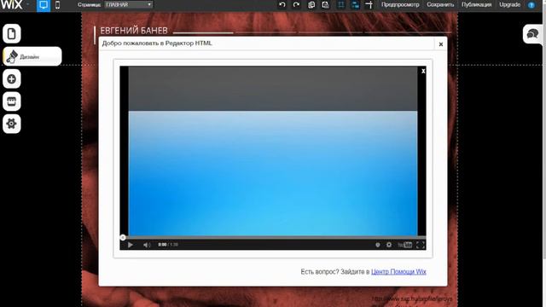Click Upgrade in top bar
The width and height of the screenshot is (546, 307).
(x=509, y=4)
